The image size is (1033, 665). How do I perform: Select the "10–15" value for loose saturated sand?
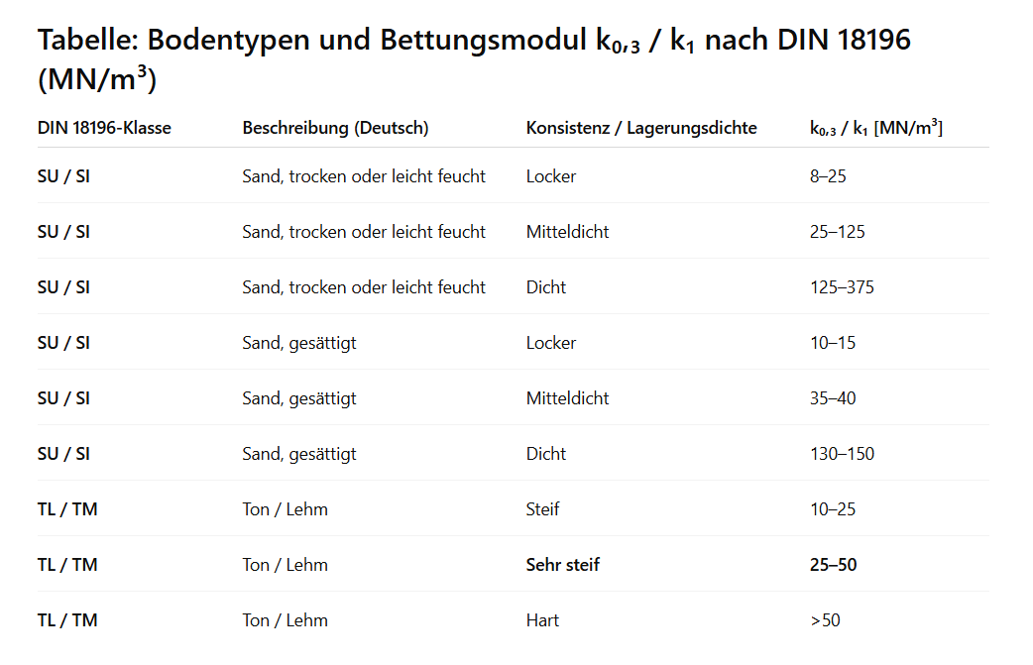pos(832,343)
